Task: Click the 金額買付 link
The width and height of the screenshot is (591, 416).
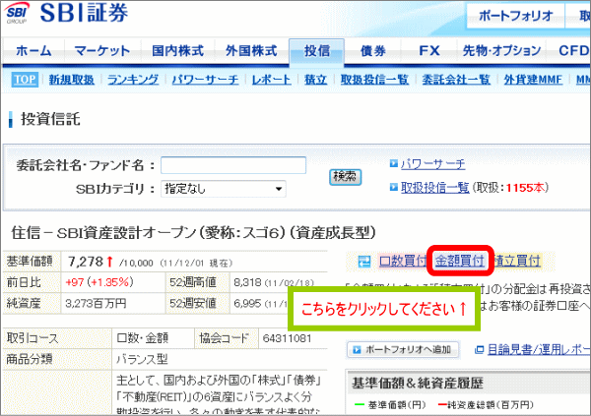Action: [459, 261]
